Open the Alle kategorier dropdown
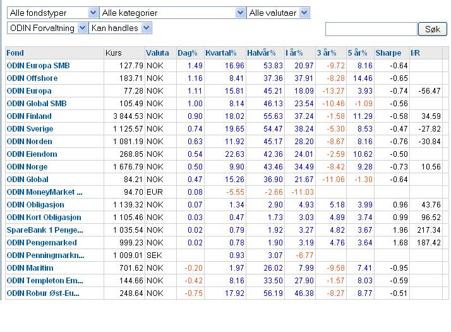451x332 pixels. coord(172,13)
